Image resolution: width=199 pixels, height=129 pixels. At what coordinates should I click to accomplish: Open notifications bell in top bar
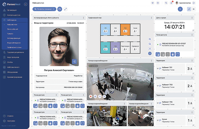pos(171,3)
